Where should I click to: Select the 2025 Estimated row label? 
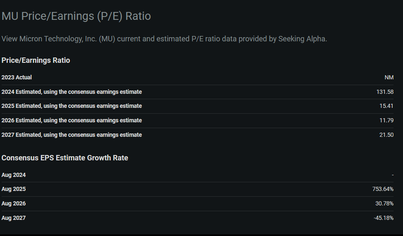point(71,106)
